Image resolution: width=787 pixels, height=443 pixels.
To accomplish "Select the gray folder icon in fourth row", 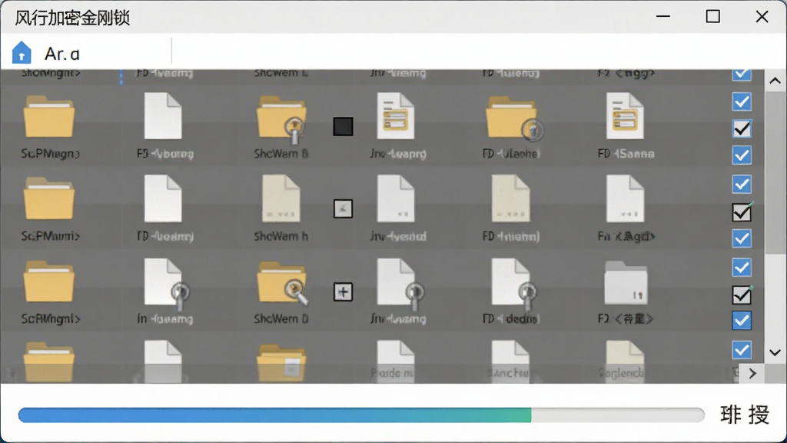I will pos(626,283).
